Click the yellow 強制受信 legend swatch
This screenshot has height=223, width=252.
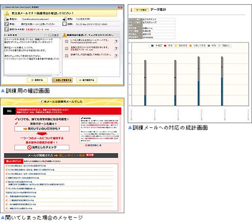pyautogui.click(x=176, y=46)
